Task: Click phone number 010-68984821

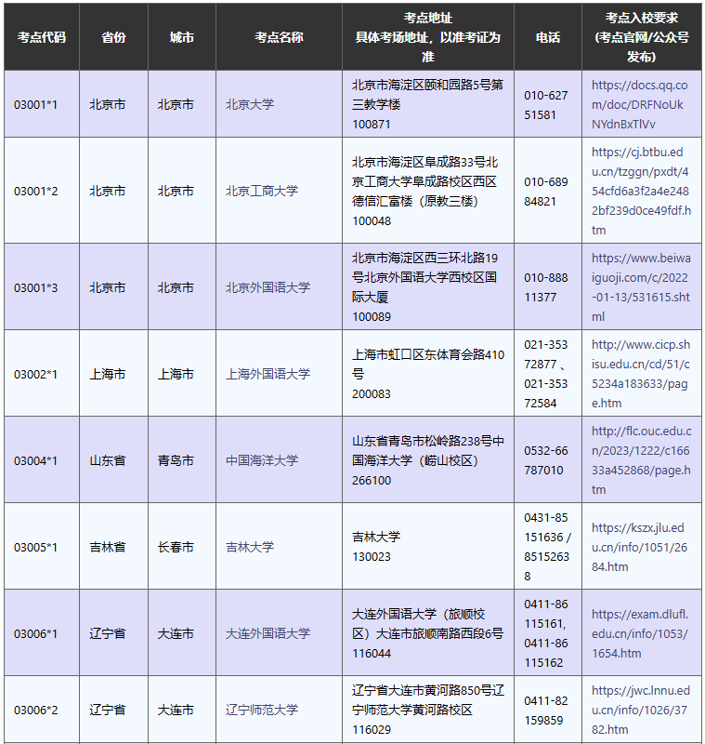Action: 546,192
